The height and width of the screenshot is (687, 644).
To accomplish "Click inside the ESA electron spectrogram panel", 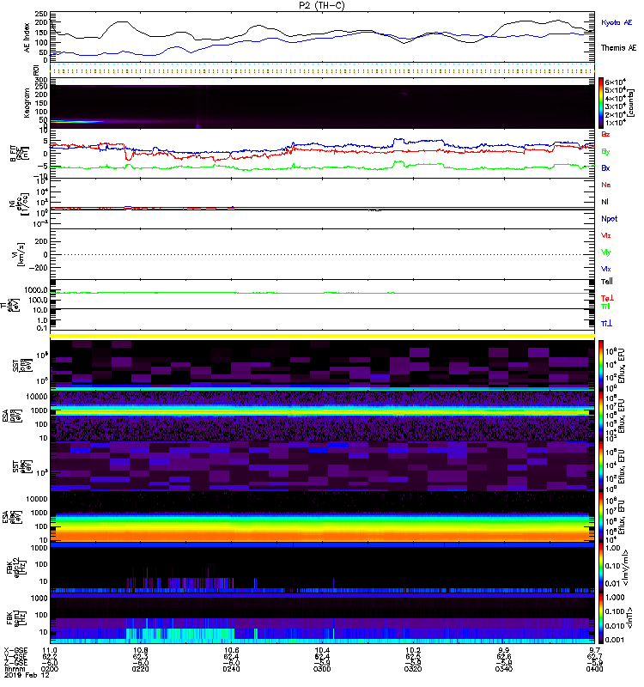I will tap(322, 517).
